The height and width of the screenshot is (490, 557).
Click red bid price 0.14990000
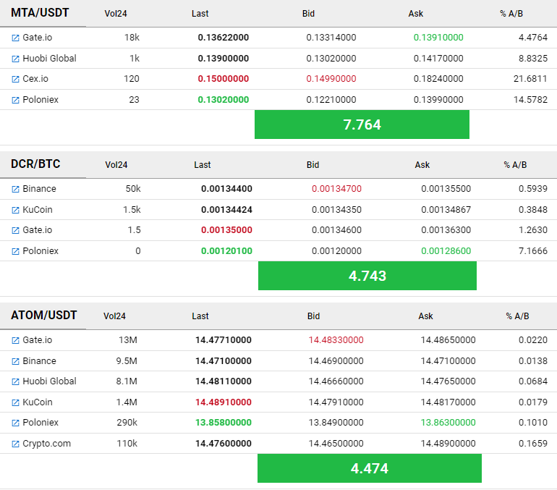coord(331,78)
